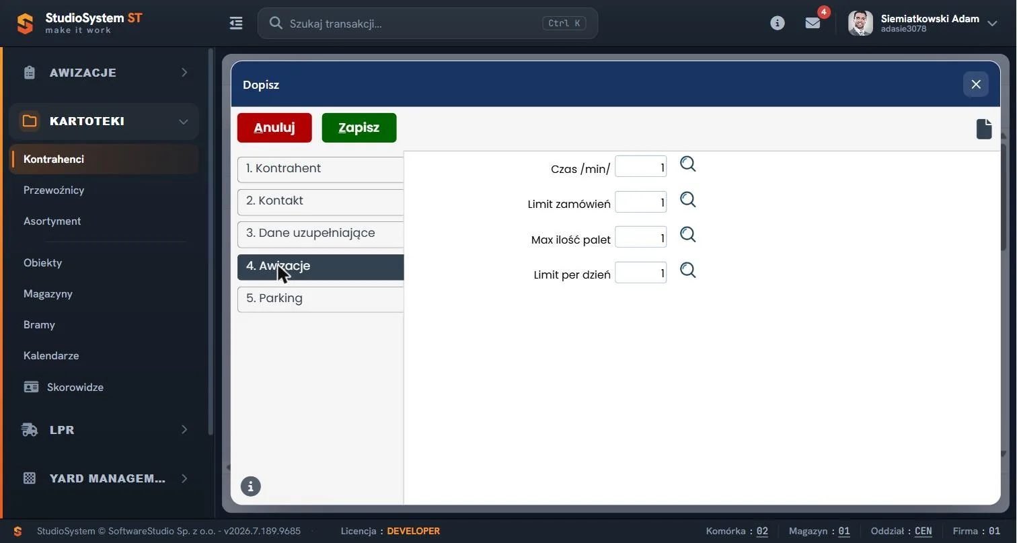Click the search transactions field
The image size is (1017, 543).
click(x=428, y=23)
